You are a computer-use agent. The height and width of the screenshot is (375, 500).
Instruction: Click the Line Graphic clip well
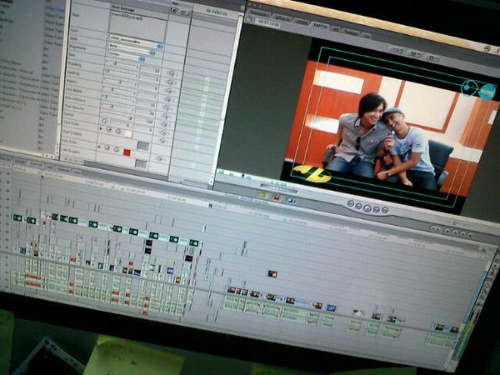pyautogui.click(x=141, y=164)
